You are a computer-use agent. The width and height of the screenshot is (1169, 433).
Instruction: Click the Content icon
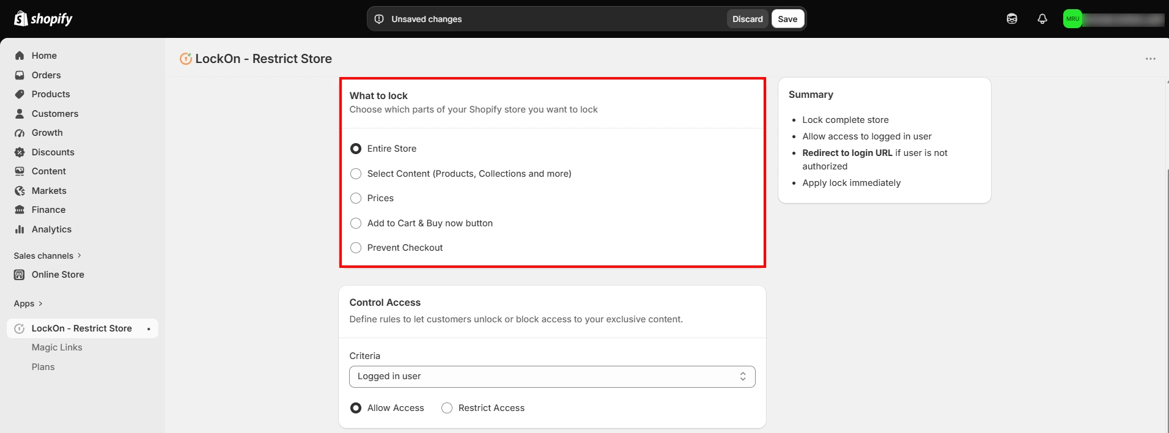coord(20,171)
